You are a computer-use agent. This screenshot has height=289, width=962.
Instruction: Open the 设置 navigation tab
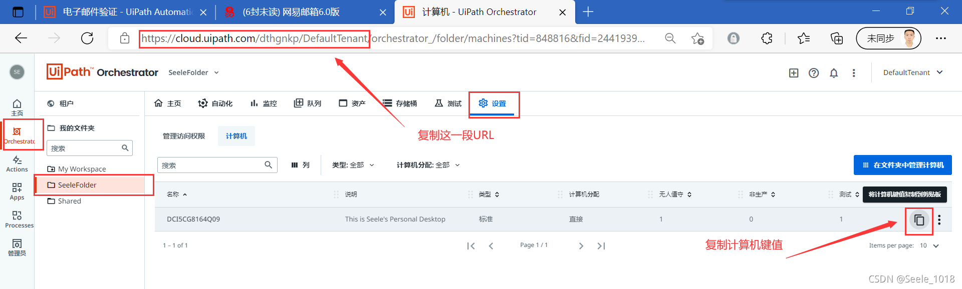(492, 103)
